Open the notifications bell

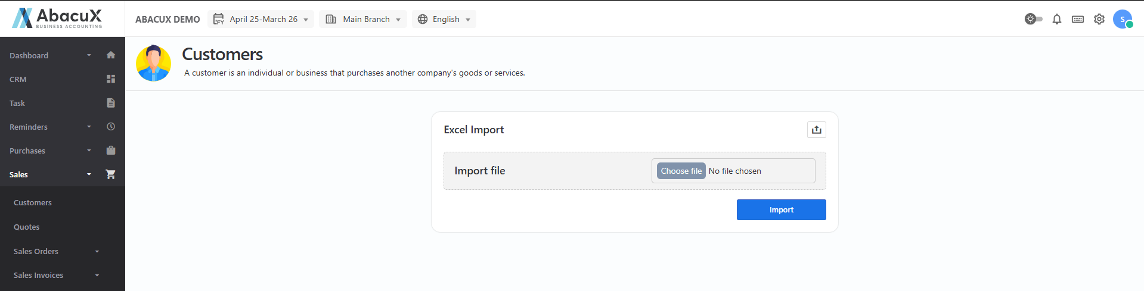(1057, 19)
